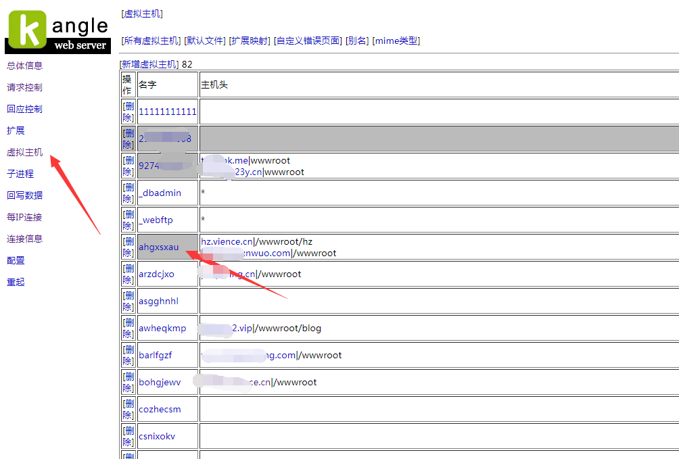Open 配置 settings page

tap(16, 260)
